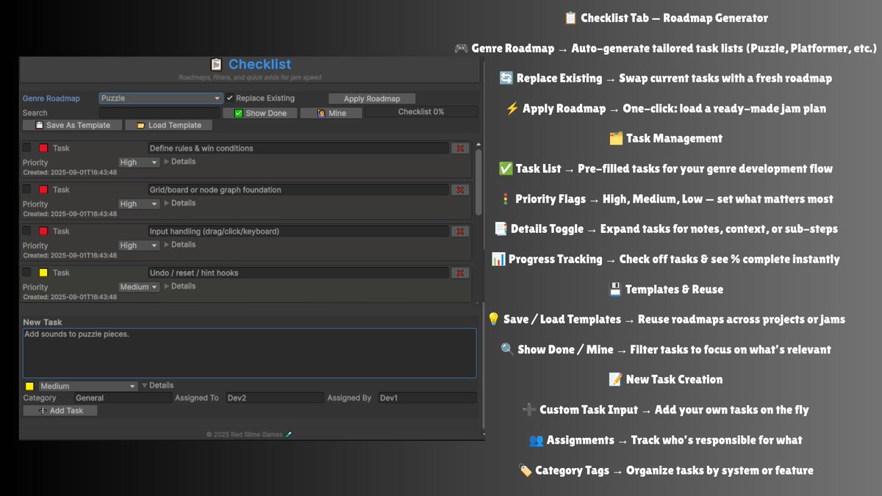Click the '© 2025 Red Slime Games' footer
Image resolution: width=882 pixels, height=496 pixels.
(x=249, y=434)
